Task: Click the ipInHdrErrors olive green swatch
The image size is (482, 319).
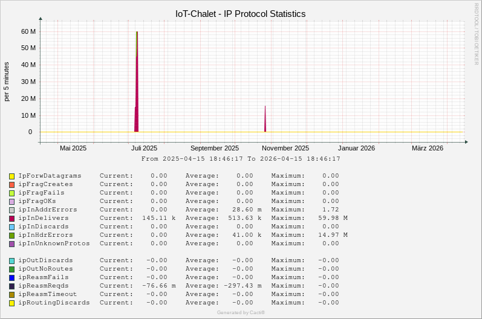Action: click(11, 235)
